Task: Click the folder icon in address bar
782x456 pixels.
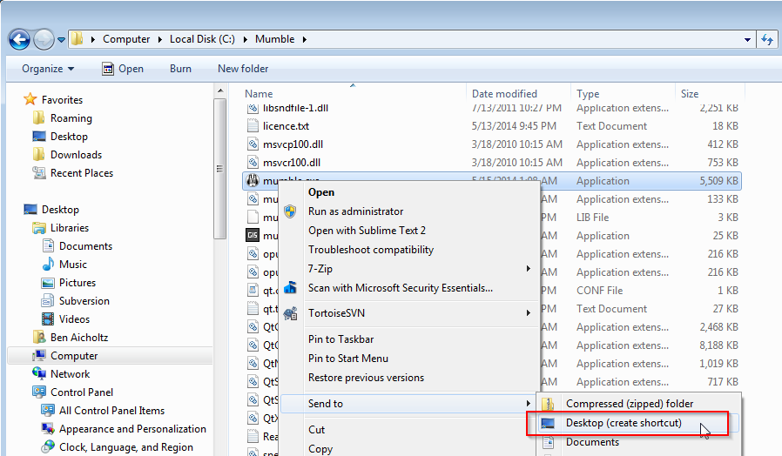Action: tap(77, 39)
